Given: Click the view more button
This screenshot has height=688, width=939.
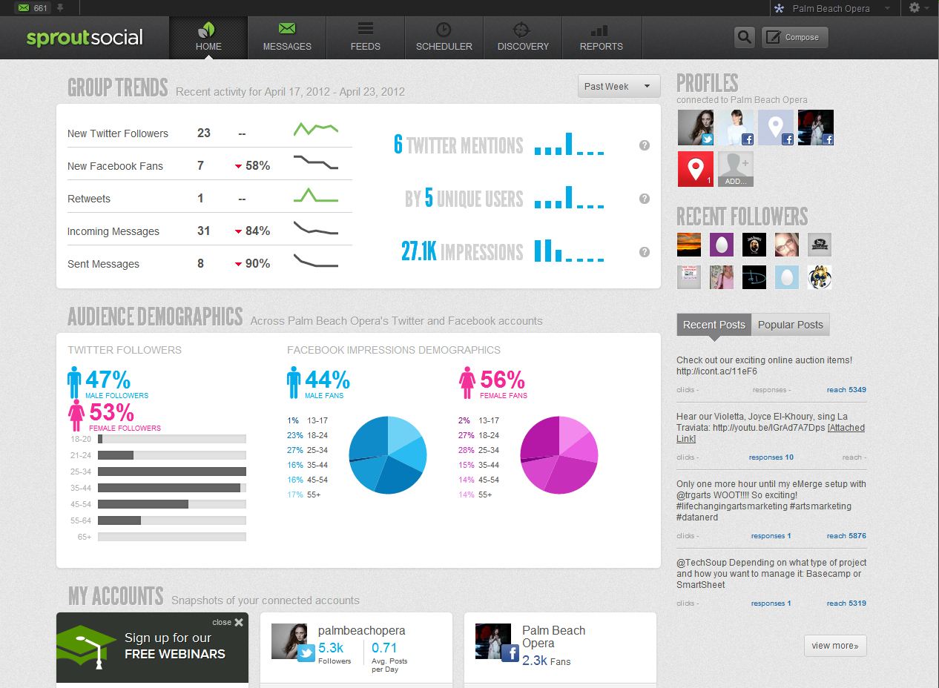Looking at the screenshot, I should click(x=834, y=645).
